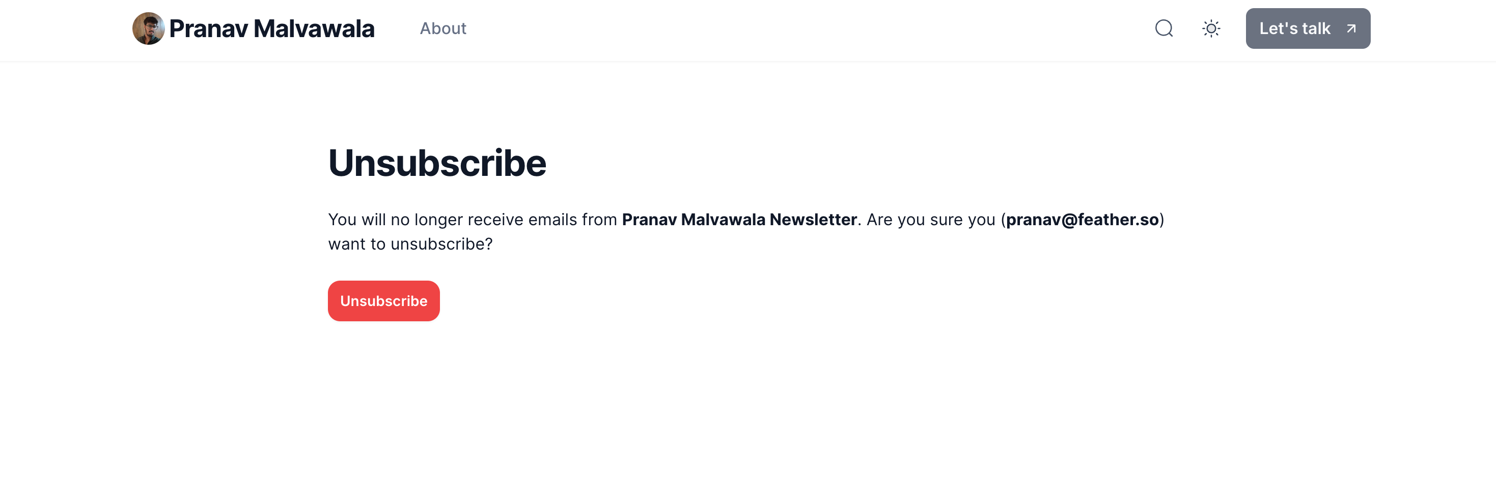Toggle the sun light/dark theme icon
Screen dimensions: 1496x487
point(1211,28)
